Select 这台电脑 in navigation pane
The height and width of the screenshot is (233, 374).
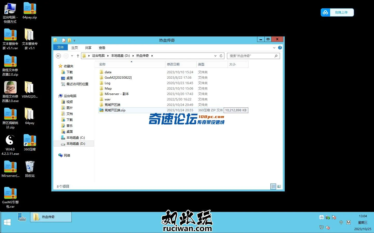pyautogui.click(x=68, y=96)
